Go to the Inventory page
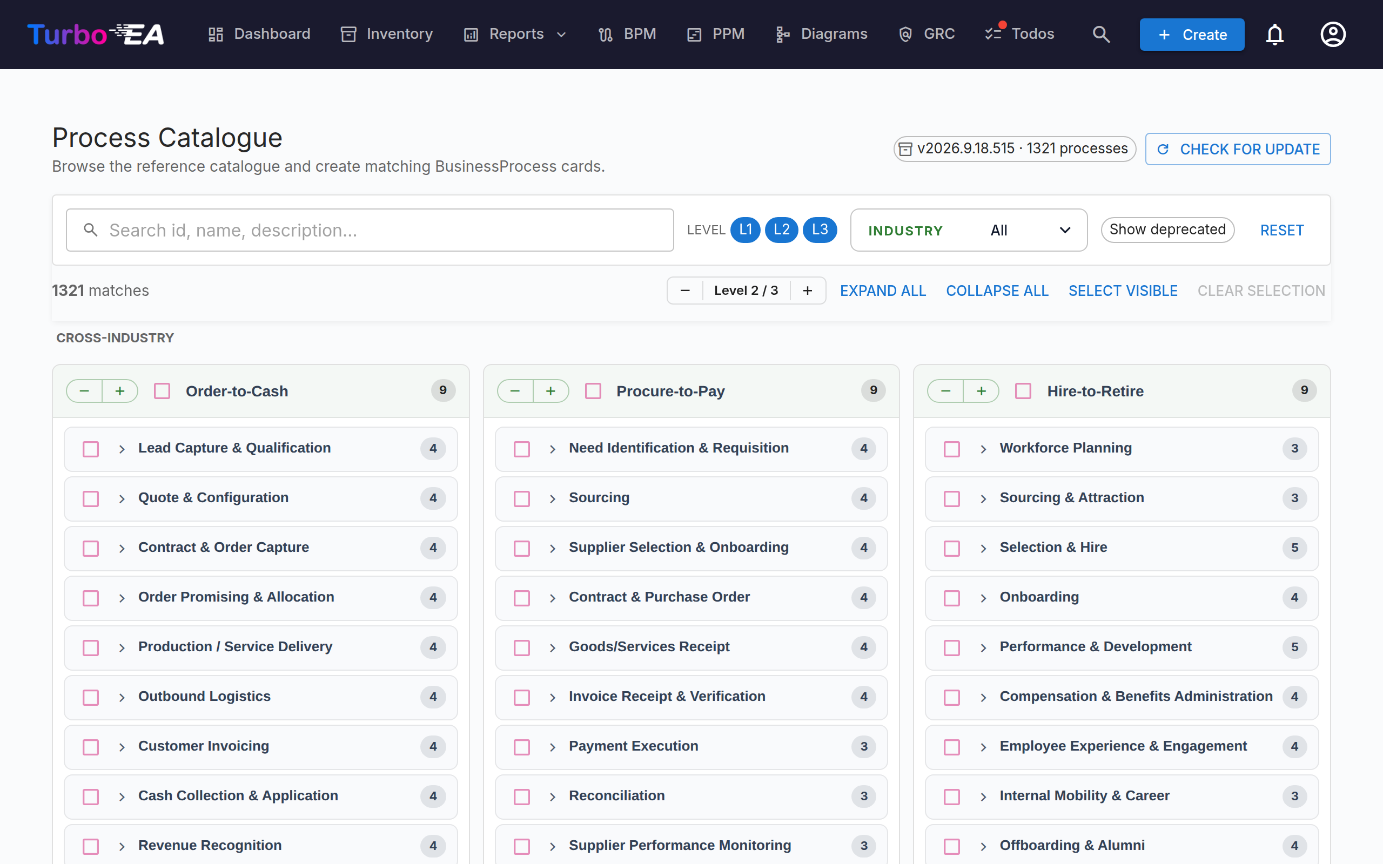This screenshot has width=1383, height=864. (387, 34)
